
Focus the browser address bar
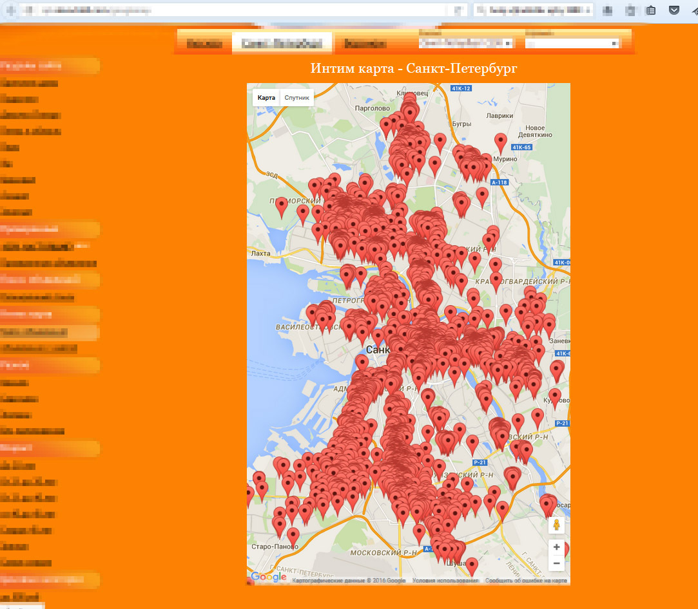232,10
